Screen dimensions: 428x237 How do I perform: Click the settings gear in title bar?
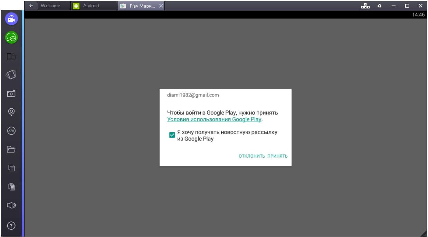(x=379, y=6)
